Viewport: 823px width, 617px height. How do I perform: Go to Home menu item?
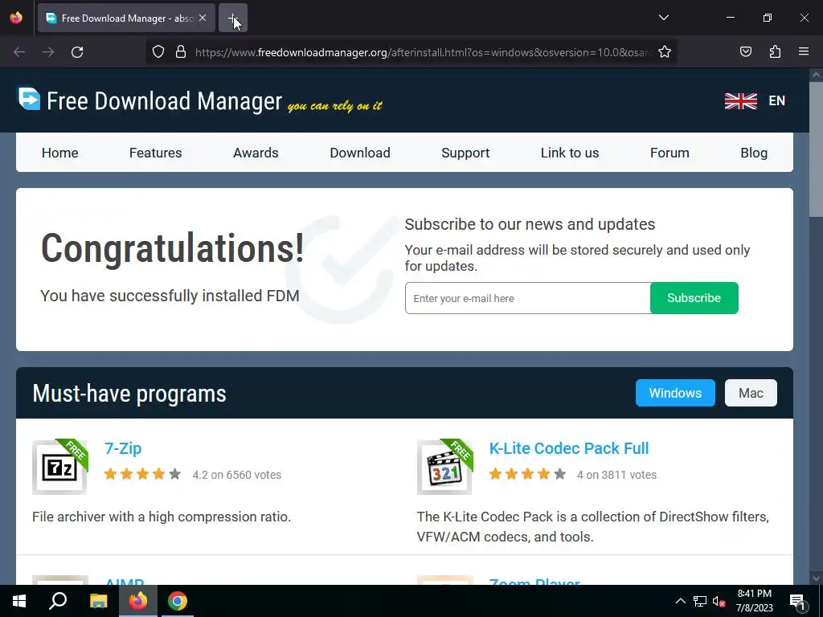[59, 153]
